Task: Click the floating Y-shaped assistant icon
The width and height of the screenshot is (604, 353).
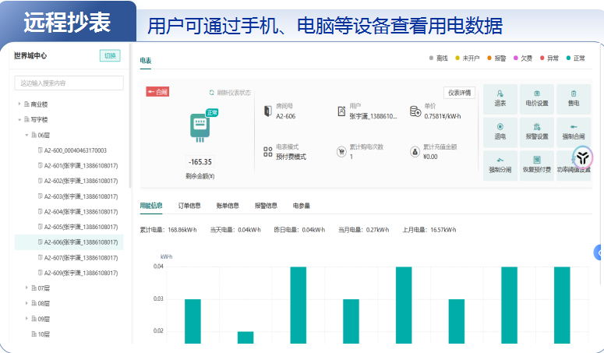Action: 582,157
